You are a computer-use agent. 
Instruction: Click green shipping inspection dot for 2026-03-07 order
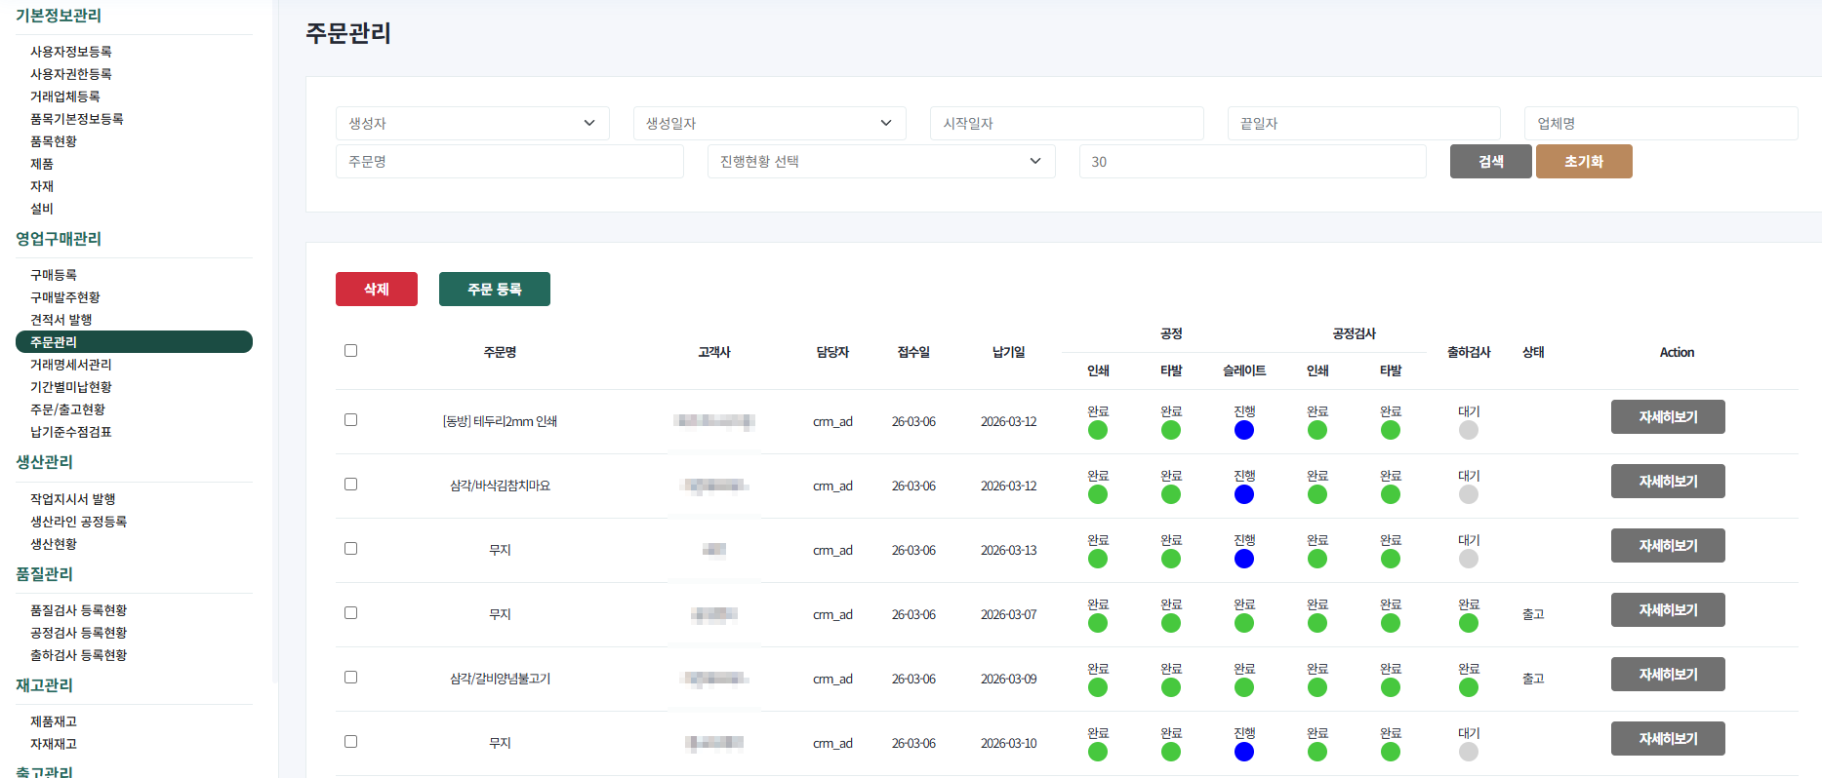coord(1468,623)
